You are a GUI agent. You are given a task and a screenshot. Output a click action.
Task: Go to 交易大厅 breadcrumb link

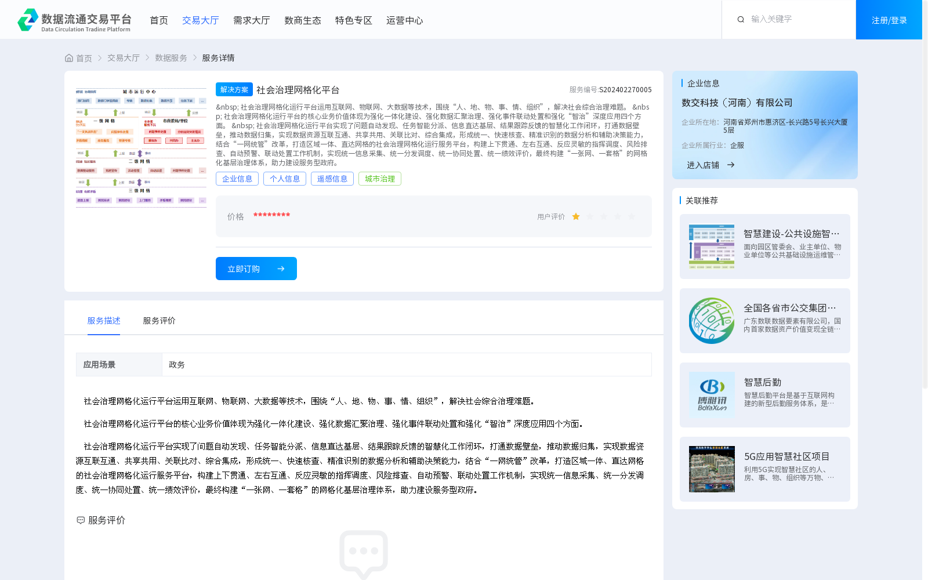(x=124, y=58)
